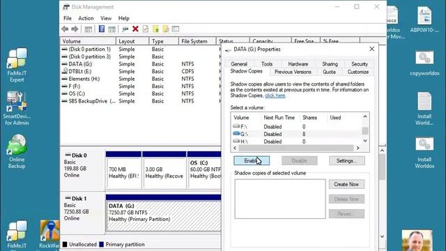Open RockWar desktop icon at bottom

coord(49,234)
